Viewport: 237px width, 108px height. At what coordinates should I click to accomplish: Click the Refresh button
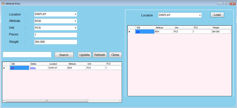click(100, 55)
